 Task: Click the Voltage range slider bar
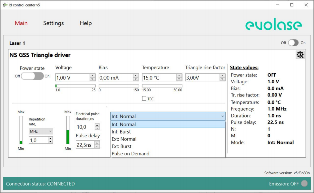(x=75, y=86)
